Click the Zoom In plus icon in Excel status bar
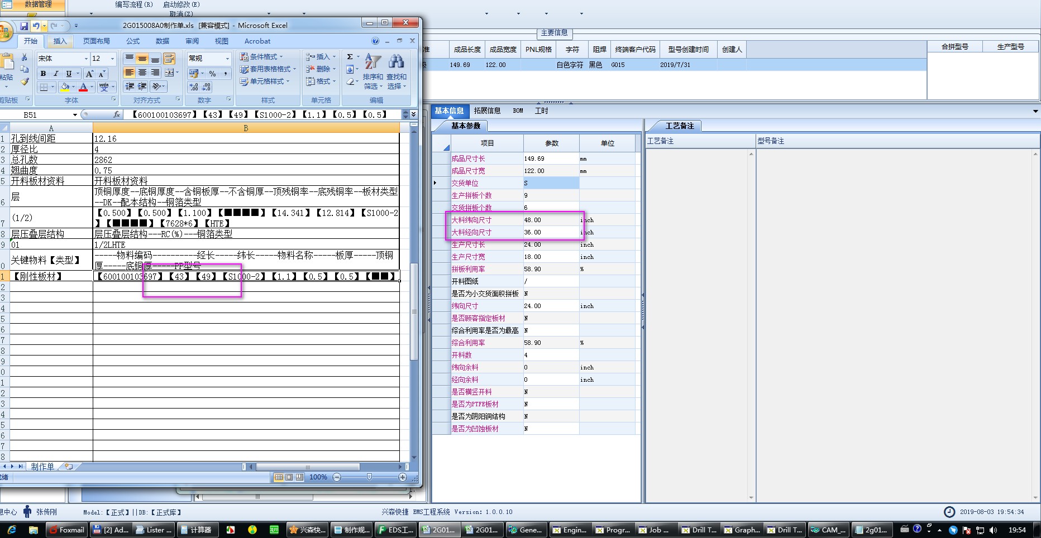 tap(403, 477)
